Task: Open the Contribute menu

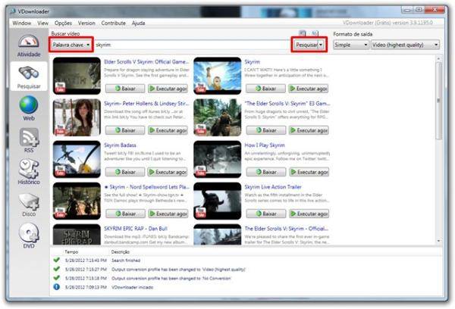Action: (x=114, y=23)
